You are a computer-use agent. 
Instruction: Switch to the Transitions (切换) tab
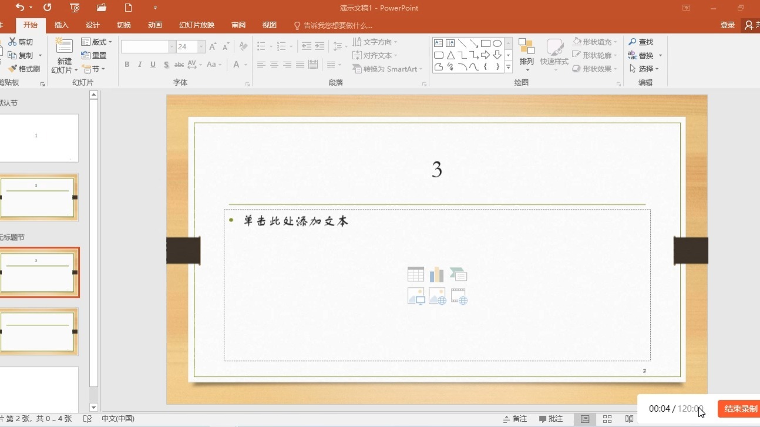point(124,25)
